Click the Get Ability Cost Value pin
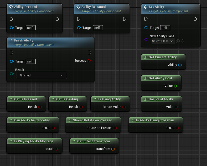The image size is (207, 166). pos(175,86)
